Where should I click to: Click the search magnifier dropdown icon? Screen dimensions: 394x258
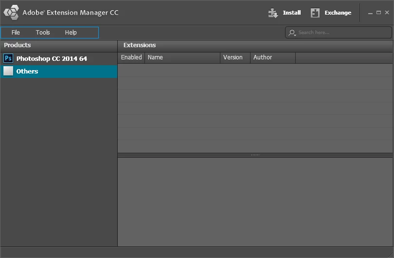click(x=292, y=33)
